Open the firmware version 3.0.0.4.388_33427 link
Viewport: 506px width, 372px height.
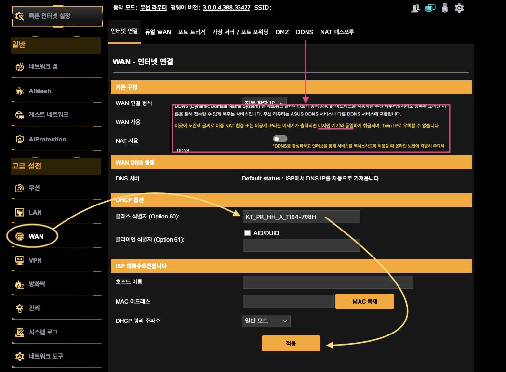click(226, 7)
